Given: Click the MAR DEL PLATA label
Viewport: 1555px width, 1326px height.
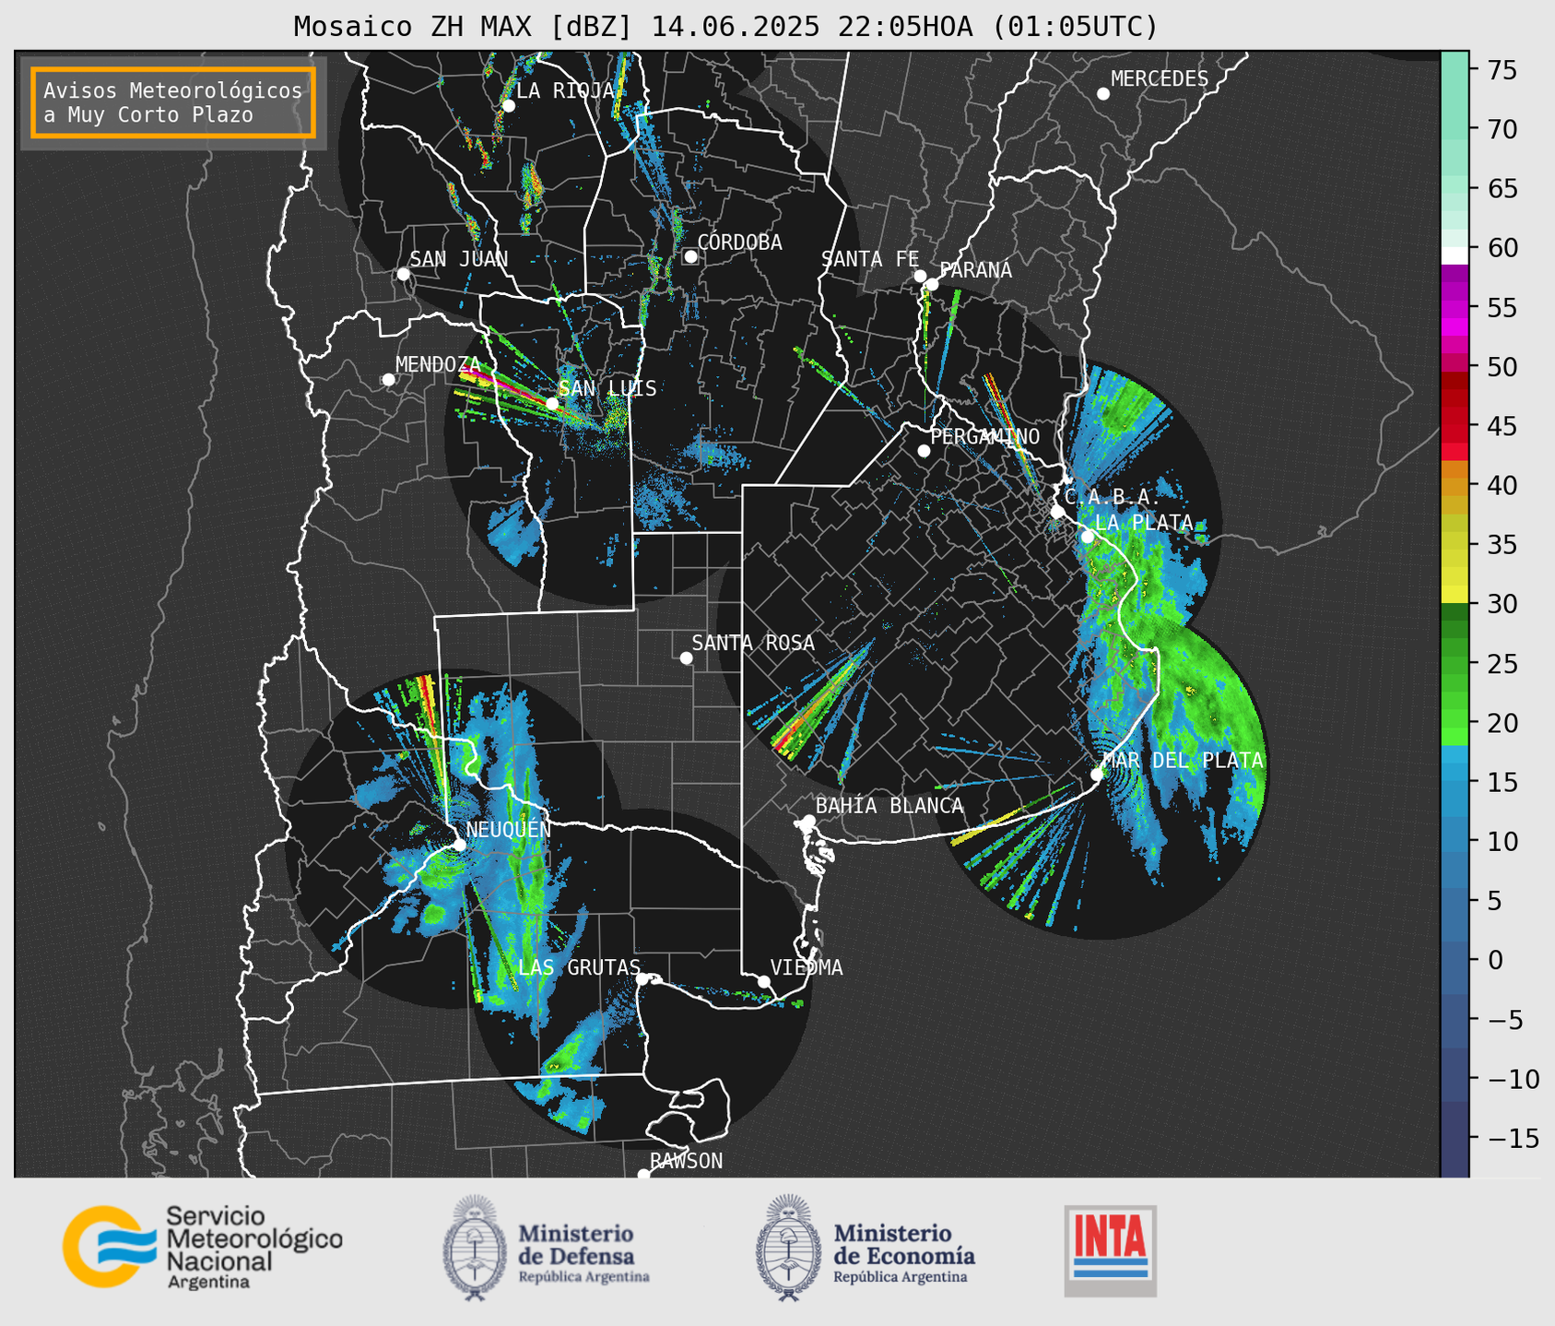Looking at the screenshot, I should coord(1183,761).
